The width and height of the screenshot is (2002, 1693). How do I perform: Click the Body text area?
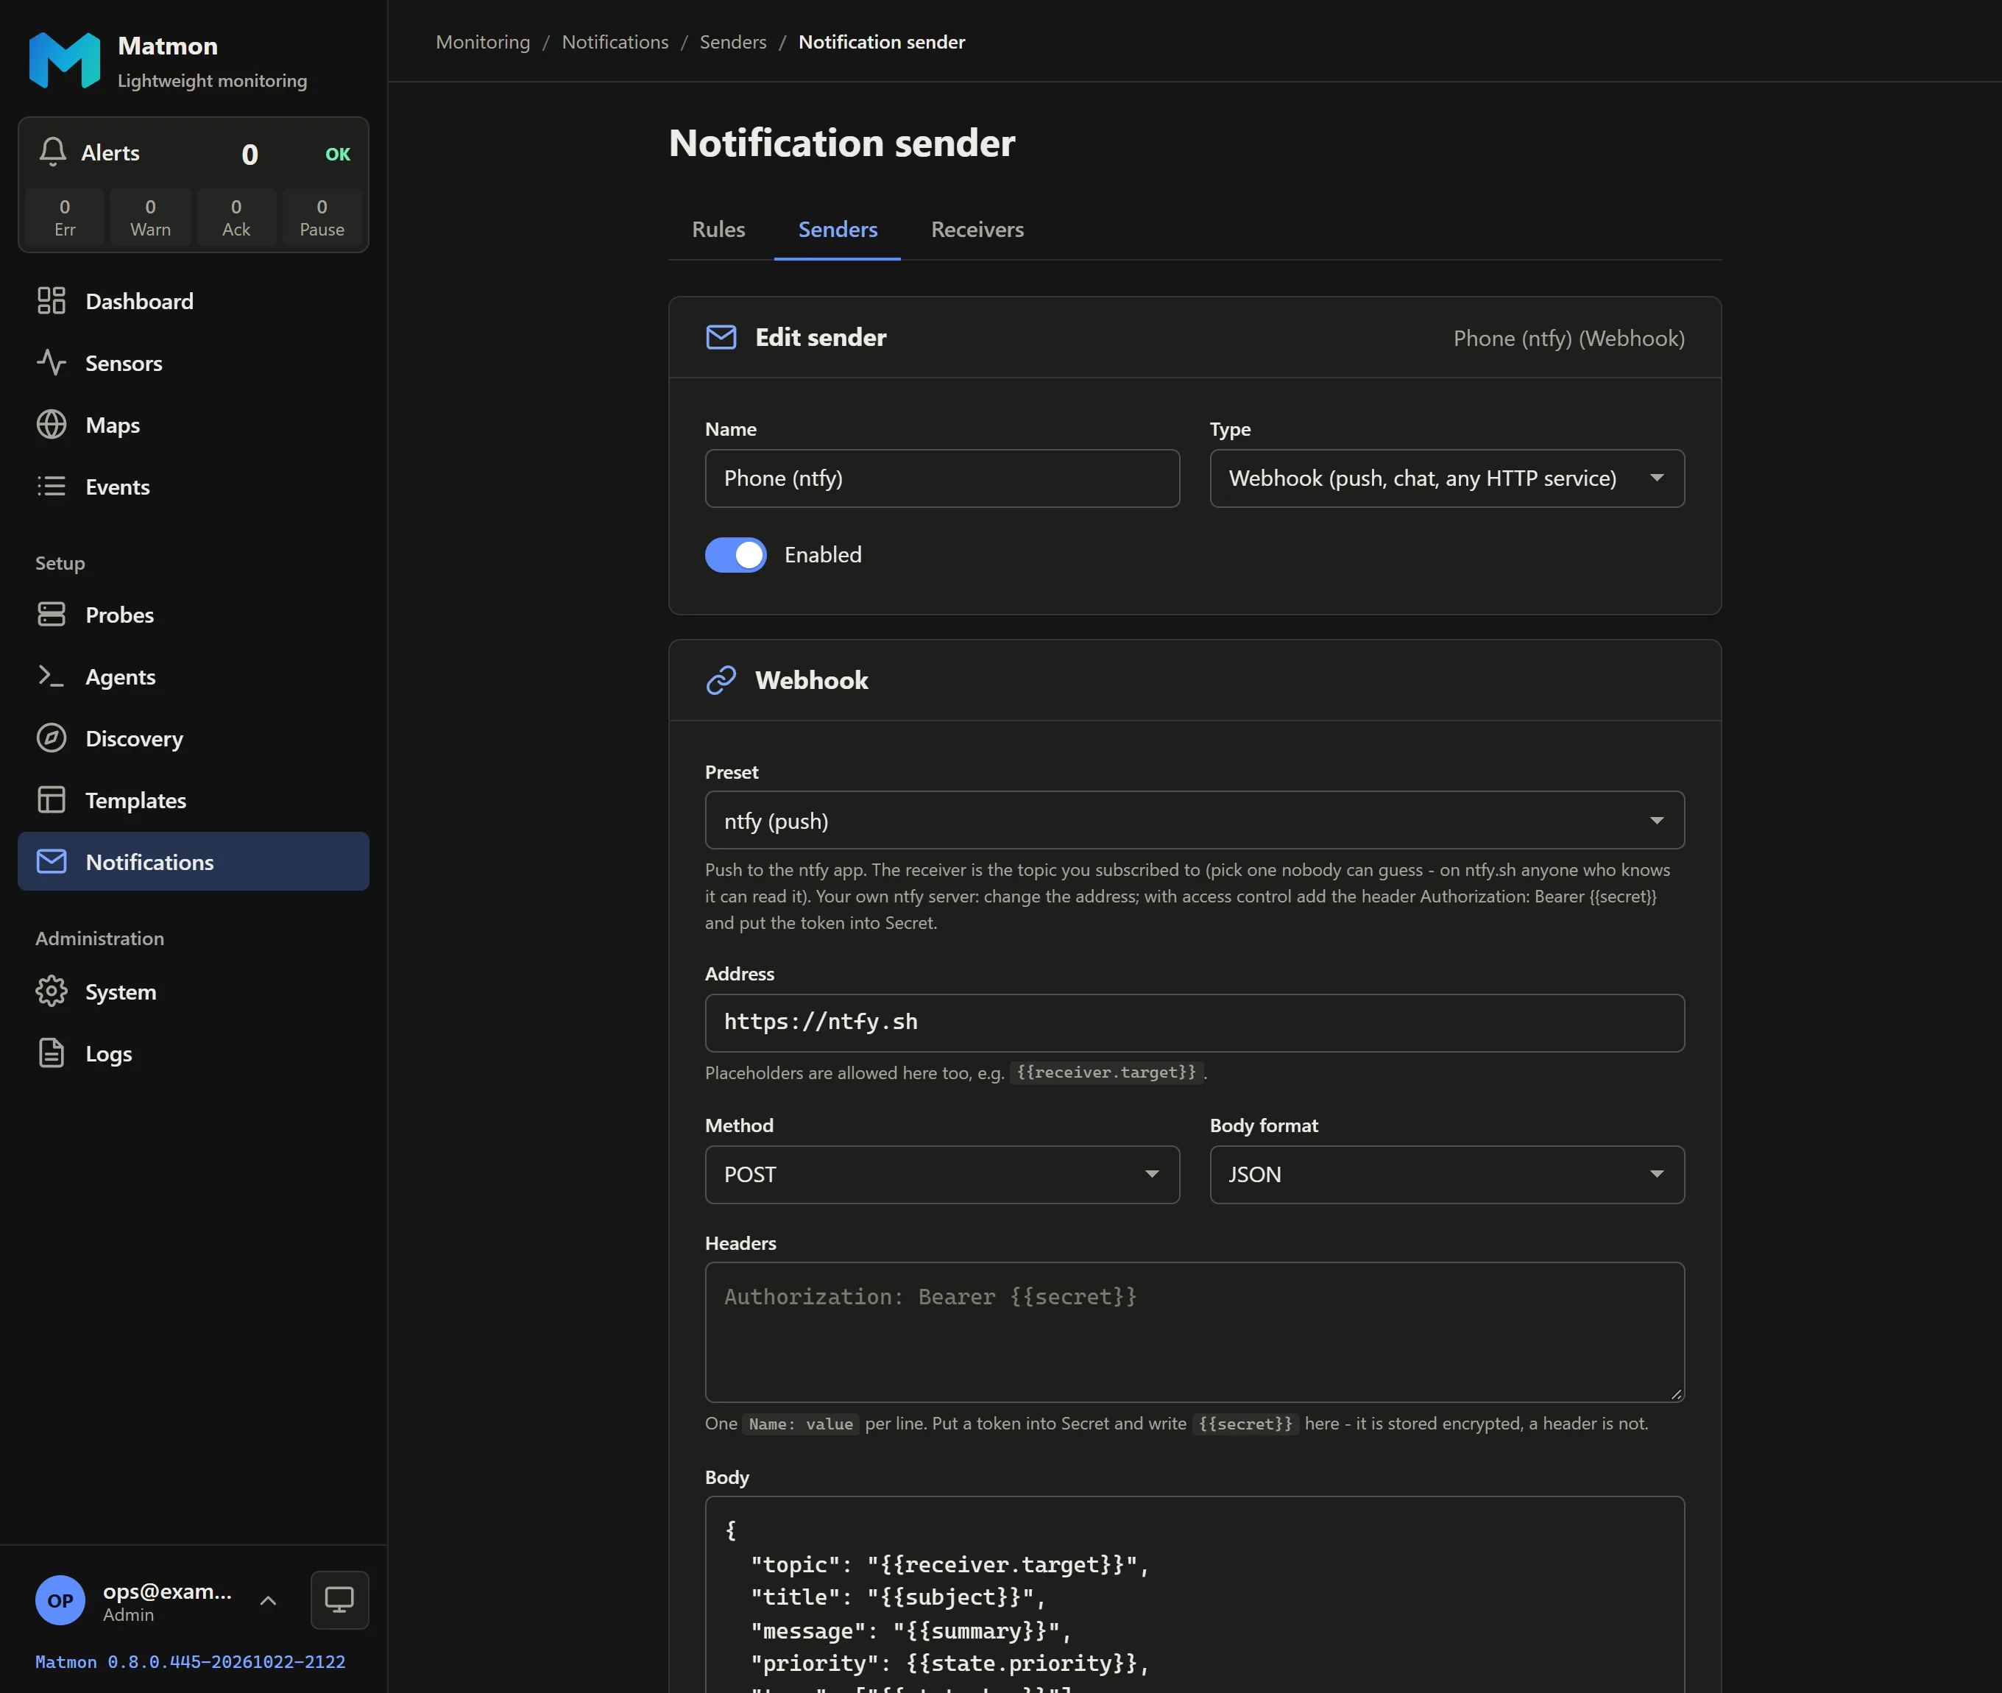coord(1195,1595)
